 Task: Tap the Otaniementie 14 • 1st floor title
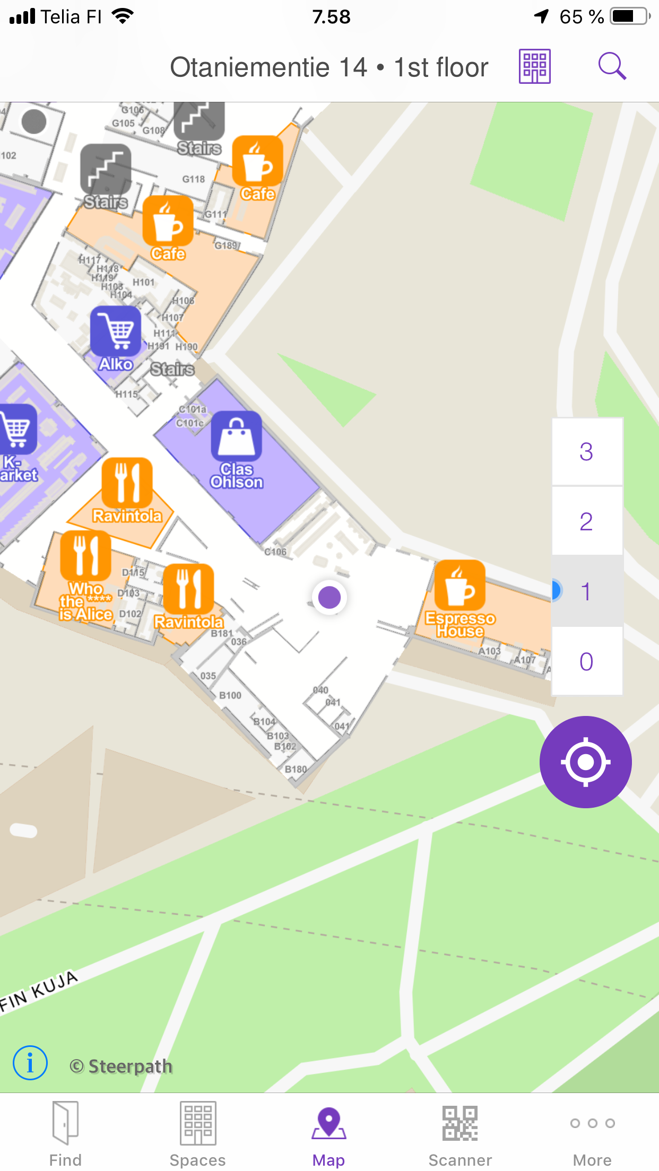(x=329, y=67)
